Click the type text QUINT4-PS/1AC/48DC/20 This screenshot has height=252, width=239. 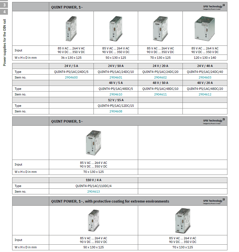click(x=205, y=89)
